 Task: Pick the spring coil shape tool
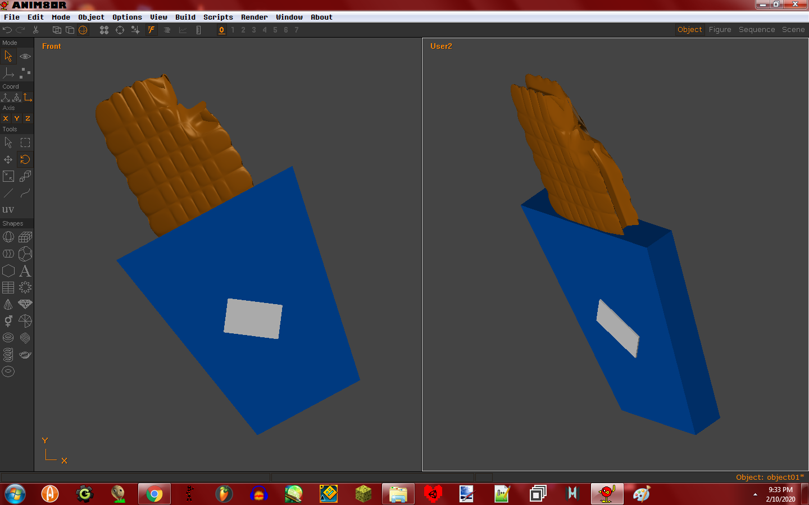pyautogui.click(x=8, y=355)
